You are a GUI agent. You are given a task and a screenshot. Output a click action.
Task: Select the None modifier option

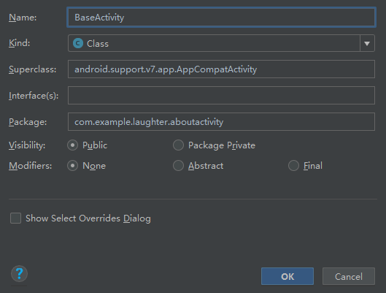[x=73, y=166]
